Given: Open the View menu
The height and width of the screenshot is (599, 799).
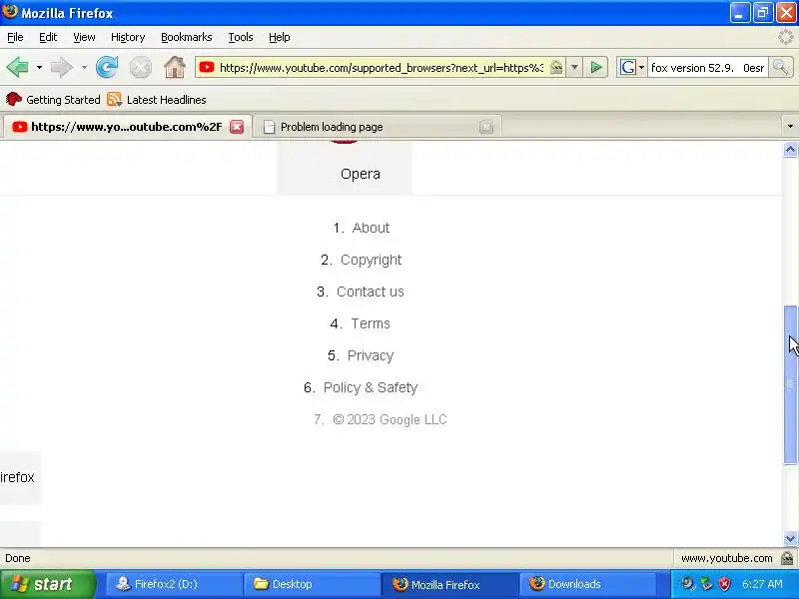Looking at the screenshot, I should [84, 37].
